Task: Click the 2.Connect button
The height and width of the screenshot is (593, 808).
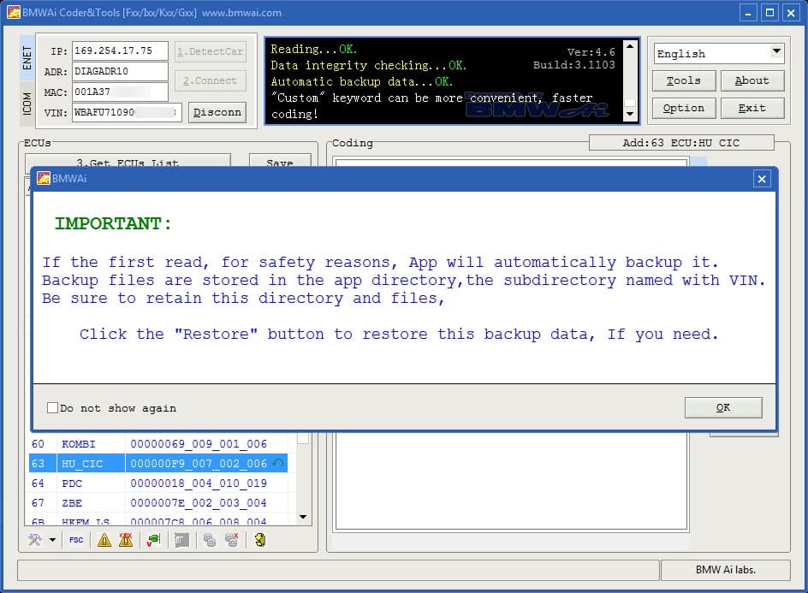Action: [x=210, y=81]
